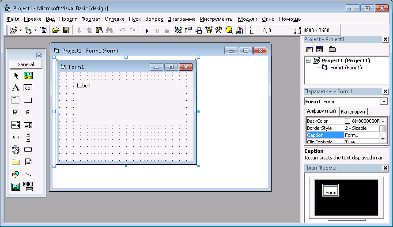The image size is (393, 227).
Task: Click View Object icon in Project panel
Action: pyautogui.click(x=319, y=49)
